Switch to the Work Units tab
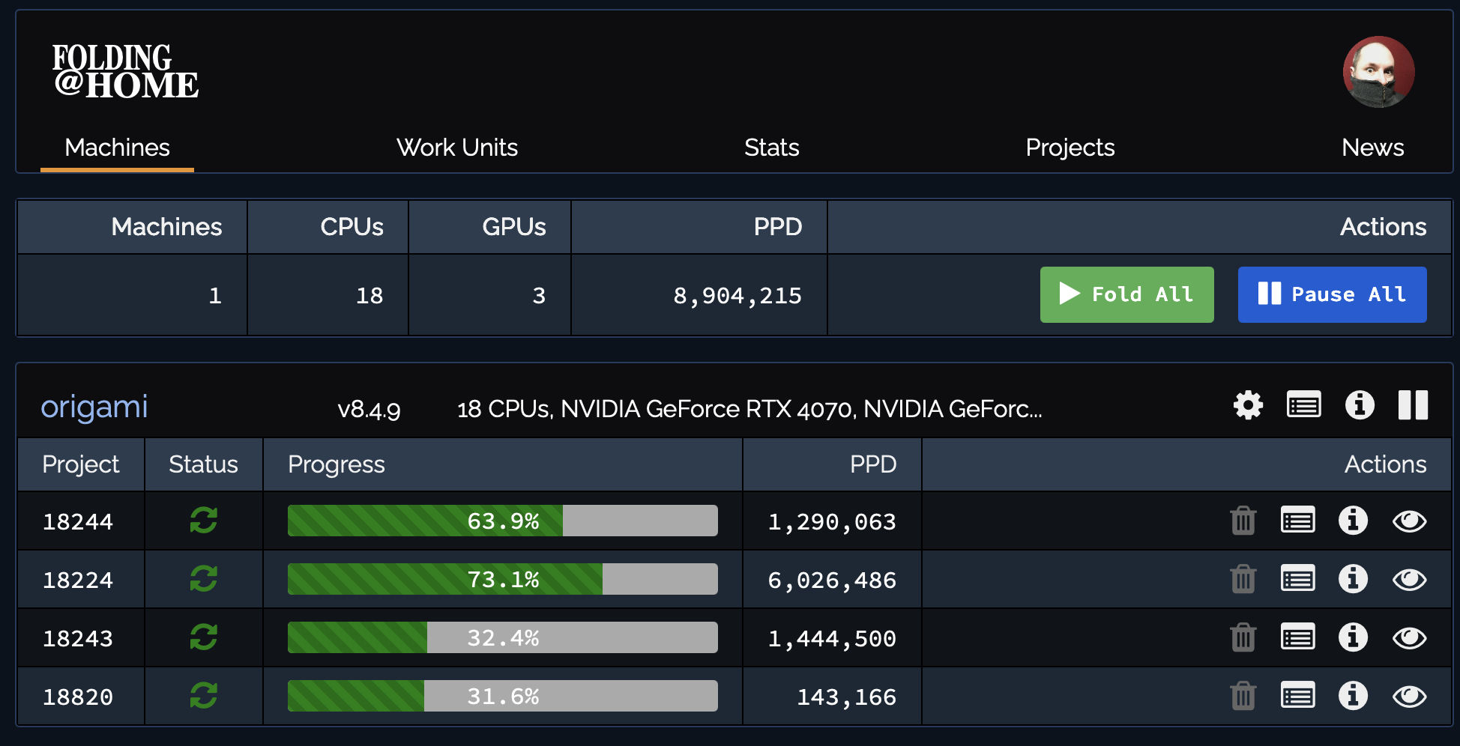Screen dimensions: 1460x746 (457, 148)
